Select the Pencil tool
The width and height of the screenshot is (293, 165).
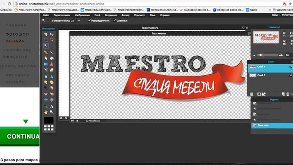(x=46, y=52)
